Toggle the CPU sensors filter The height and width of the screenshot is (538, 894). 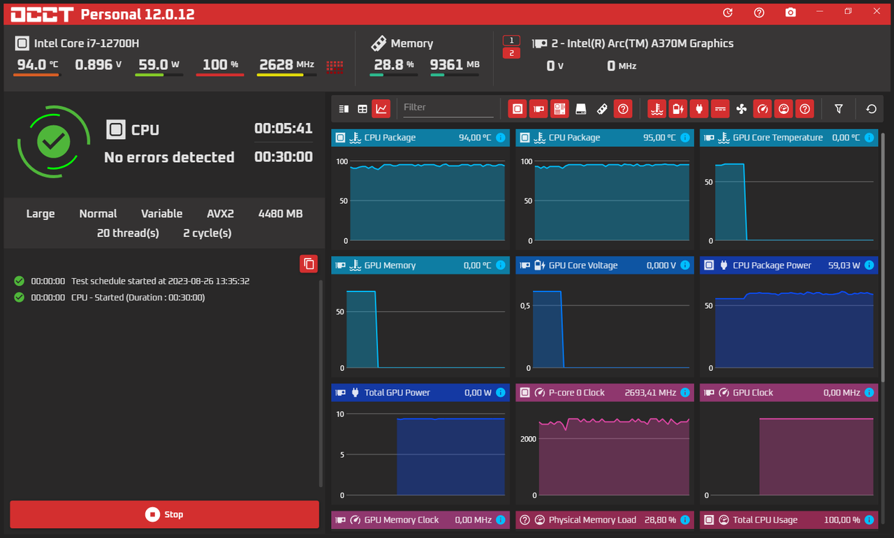(518, 109)
